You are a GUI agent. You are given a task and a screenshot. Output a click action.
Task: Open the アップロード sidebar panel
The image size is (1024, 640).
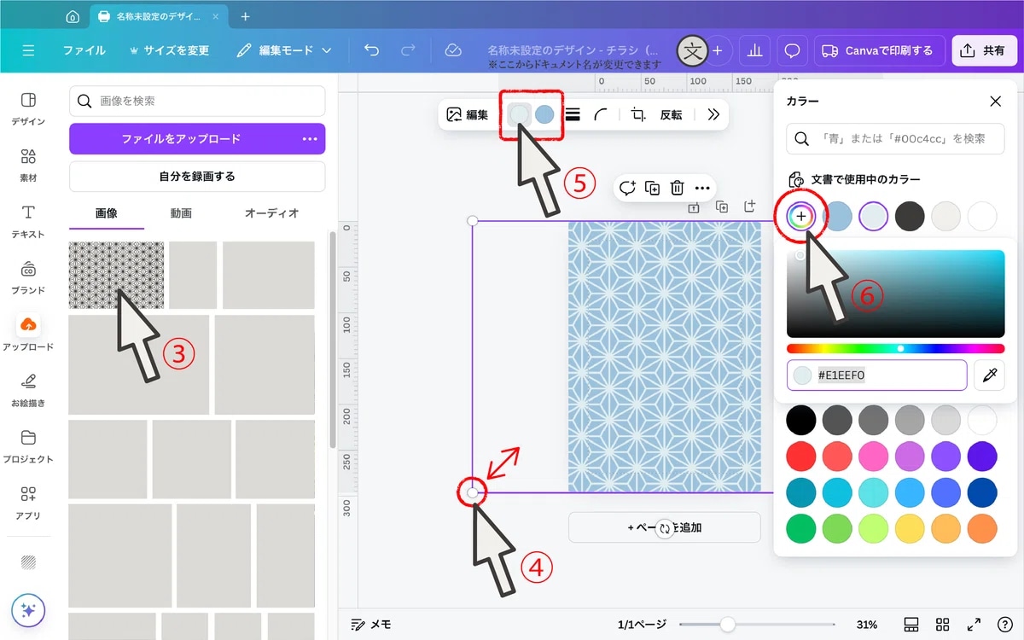[28, 334]
